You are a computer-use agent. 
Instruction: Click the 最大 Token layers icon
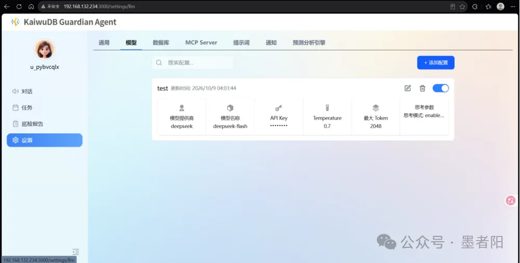375,108
